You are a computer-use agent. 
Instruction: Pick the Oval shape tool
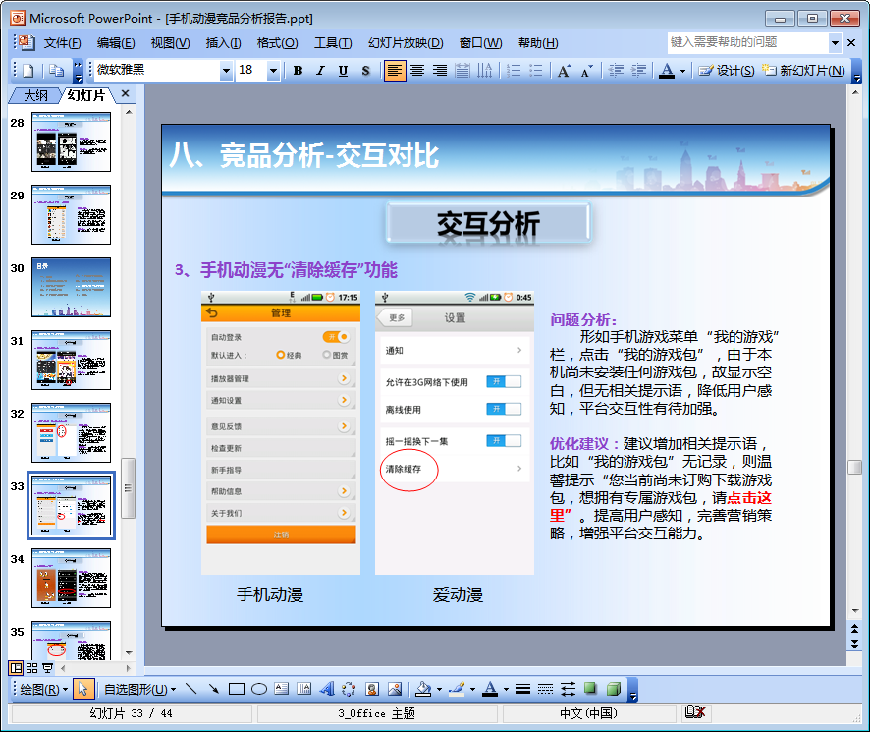[x=258, y=689]
